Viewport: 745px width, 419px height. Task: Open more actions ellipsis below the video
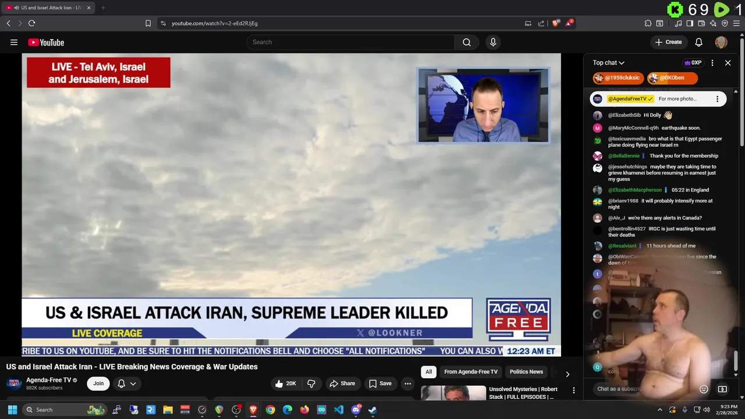[407, 384]
